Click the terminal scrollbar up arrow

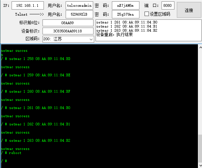tap(200, 47)
